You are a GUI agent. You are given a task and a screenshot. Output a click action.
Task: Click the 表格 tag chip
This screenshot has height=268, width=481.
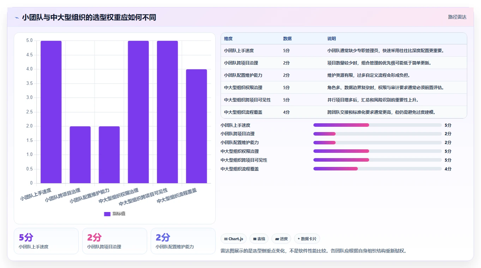259,239
